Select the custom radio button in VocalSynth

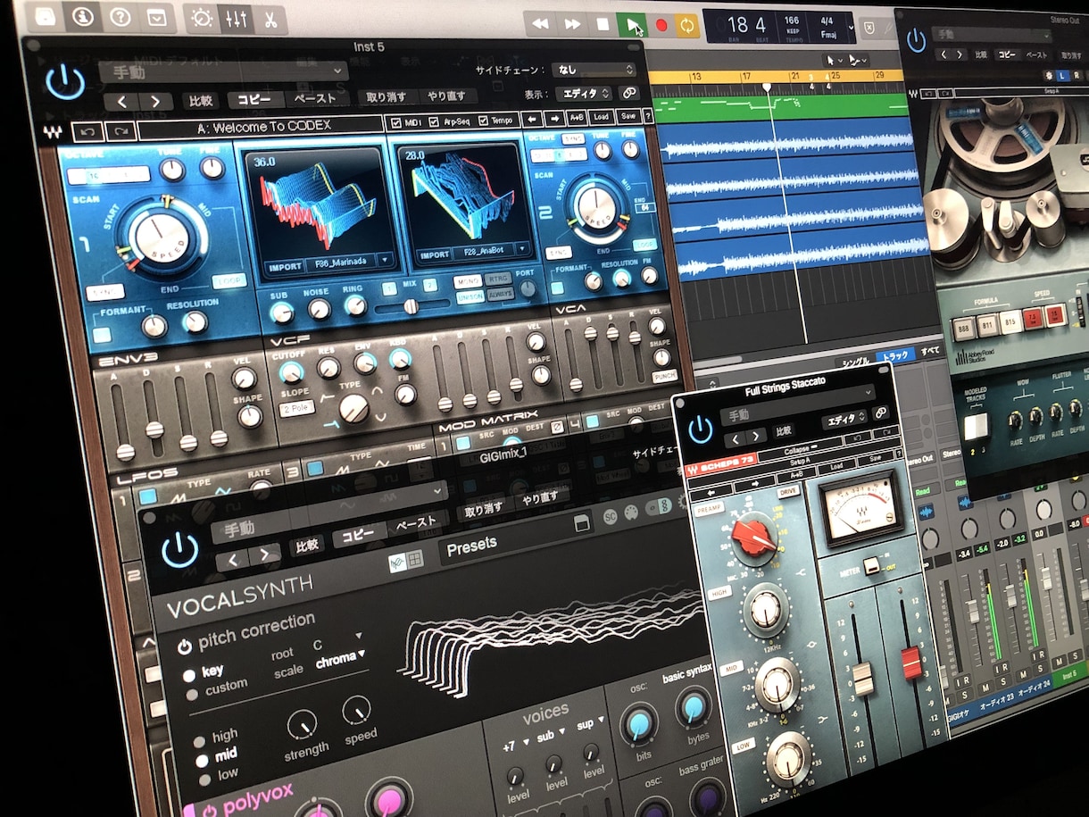point(190,693)
